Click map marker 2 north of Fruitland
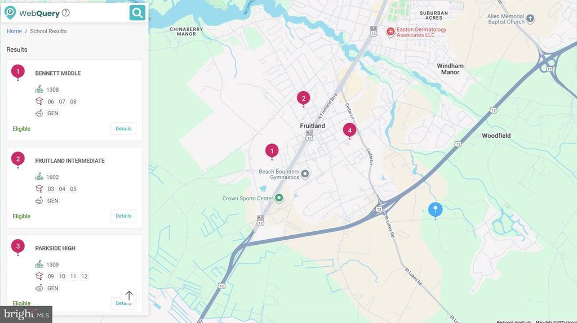Screen dimensions: 577x323 click(304, 99)
